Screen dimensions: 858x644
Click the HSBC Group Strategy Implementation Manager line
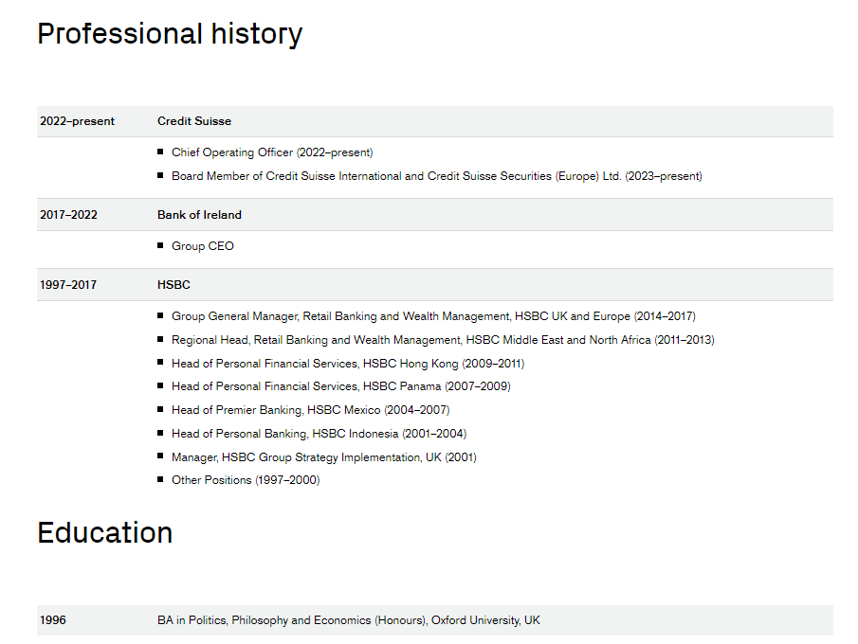(x=324, y=457)
